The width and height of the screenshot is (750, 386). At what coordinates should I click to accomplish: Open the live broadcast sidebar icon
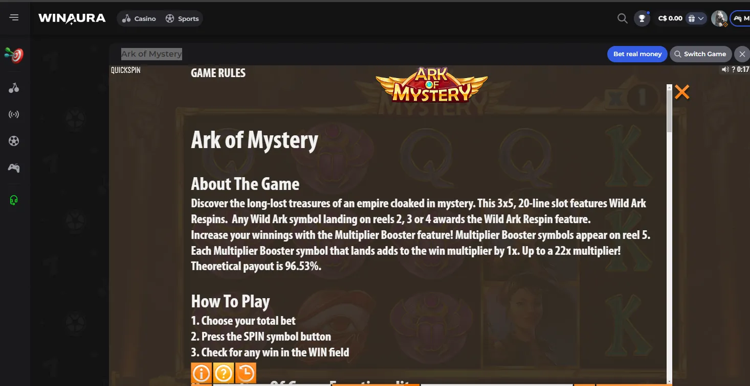(14, 114)
